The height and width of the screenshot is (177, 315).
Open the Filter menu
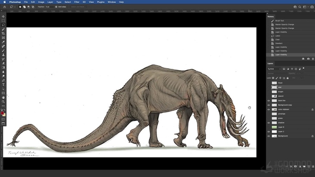point(77,2)
